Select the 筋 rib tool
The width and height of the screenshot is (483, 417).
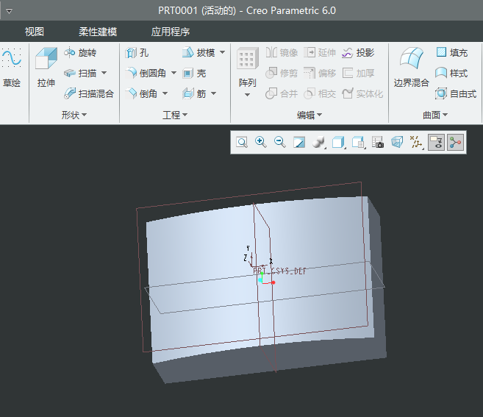pos(194,93)
